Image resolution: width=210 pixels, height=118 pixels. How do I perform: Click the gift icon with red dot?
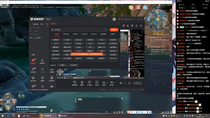[x=123, y=25]
